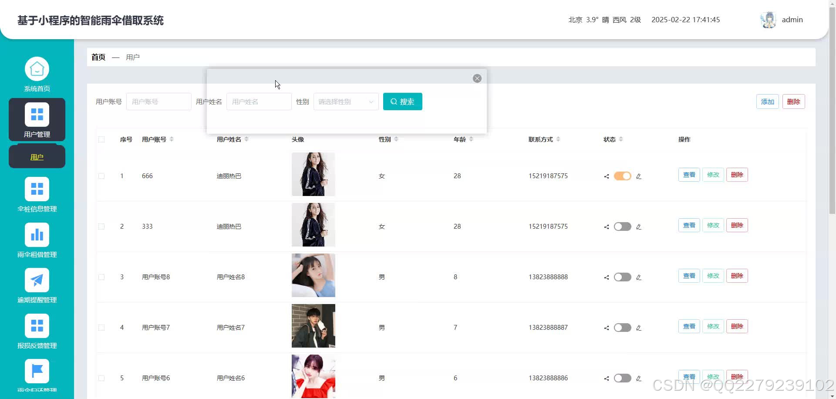Check the select-all checkbox in table header

tap(101, 139)
